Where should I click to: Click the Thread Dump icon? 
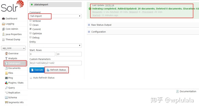3,40
